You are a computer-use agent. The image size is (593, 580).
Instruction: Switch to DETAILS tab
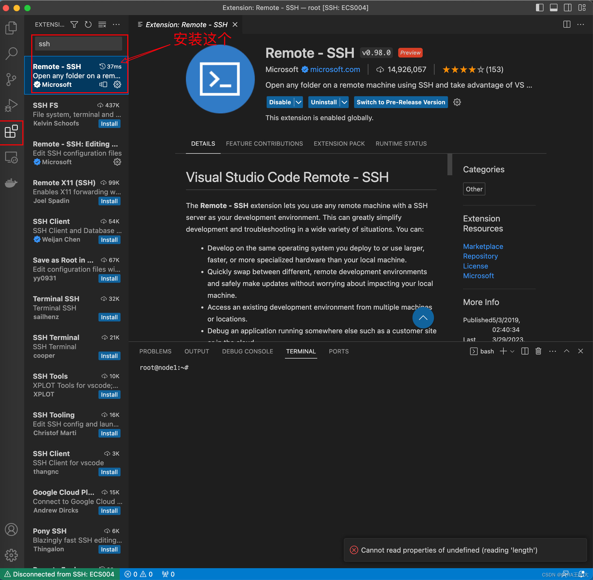point(203,144)
